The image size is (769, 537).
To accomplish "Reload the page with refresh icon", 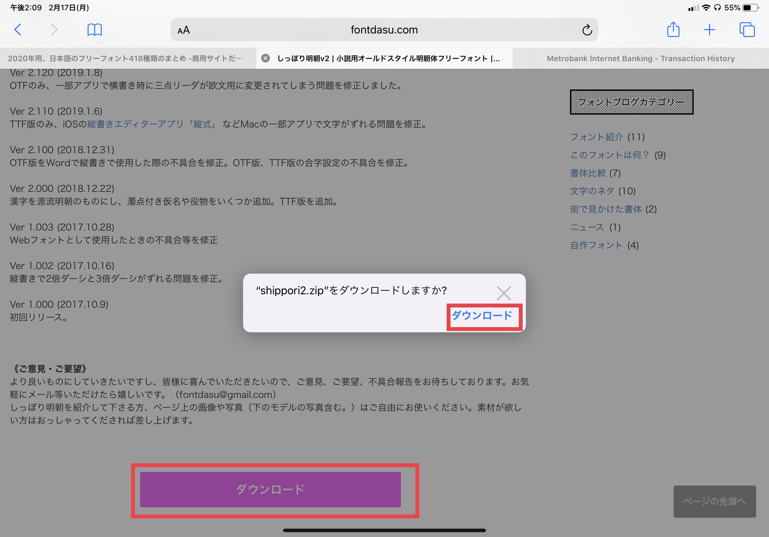I will pos(587,30).
